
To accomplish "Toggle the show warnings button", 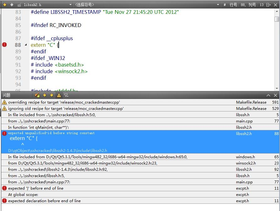I will 59,95.
